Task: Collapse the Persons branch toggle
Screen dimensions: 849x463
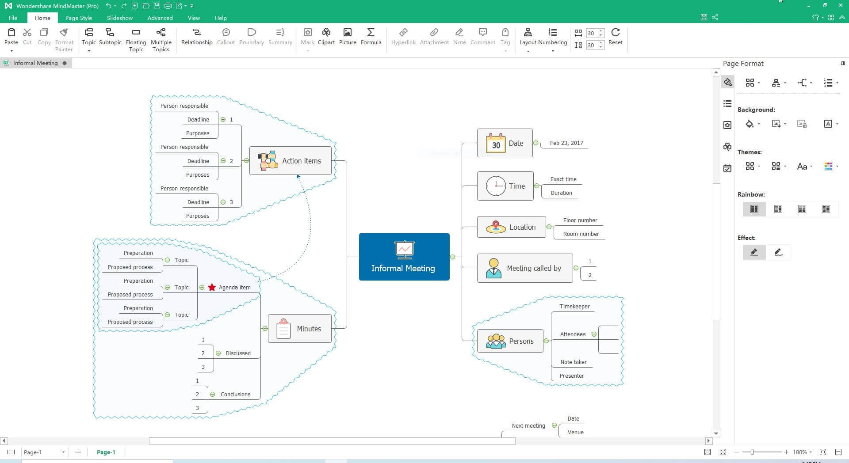Action: pos(547,341)
